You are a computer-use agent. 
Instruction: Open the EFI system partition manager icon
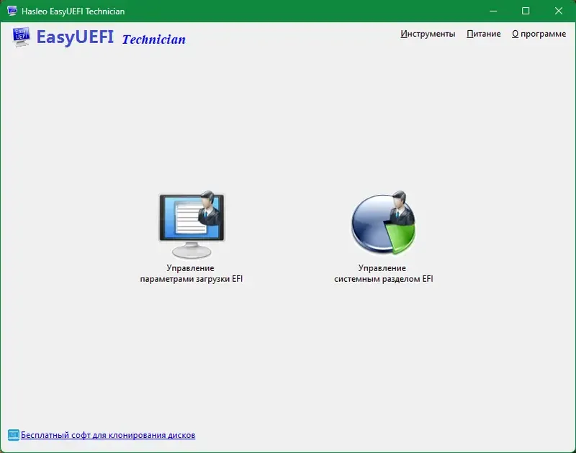[384, 224]
